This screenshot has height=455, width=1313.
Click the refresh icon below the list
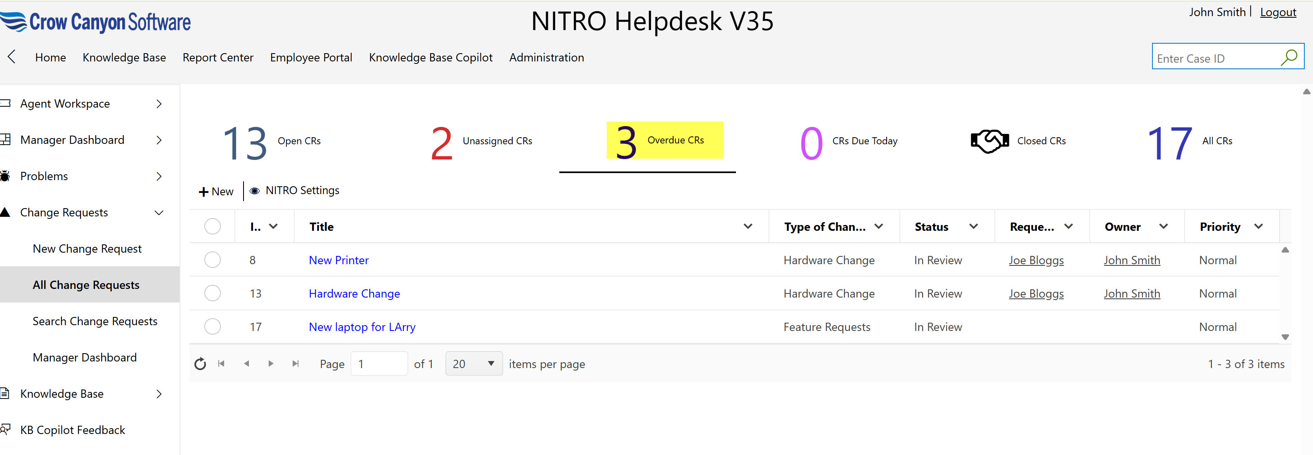pos(200,364)
